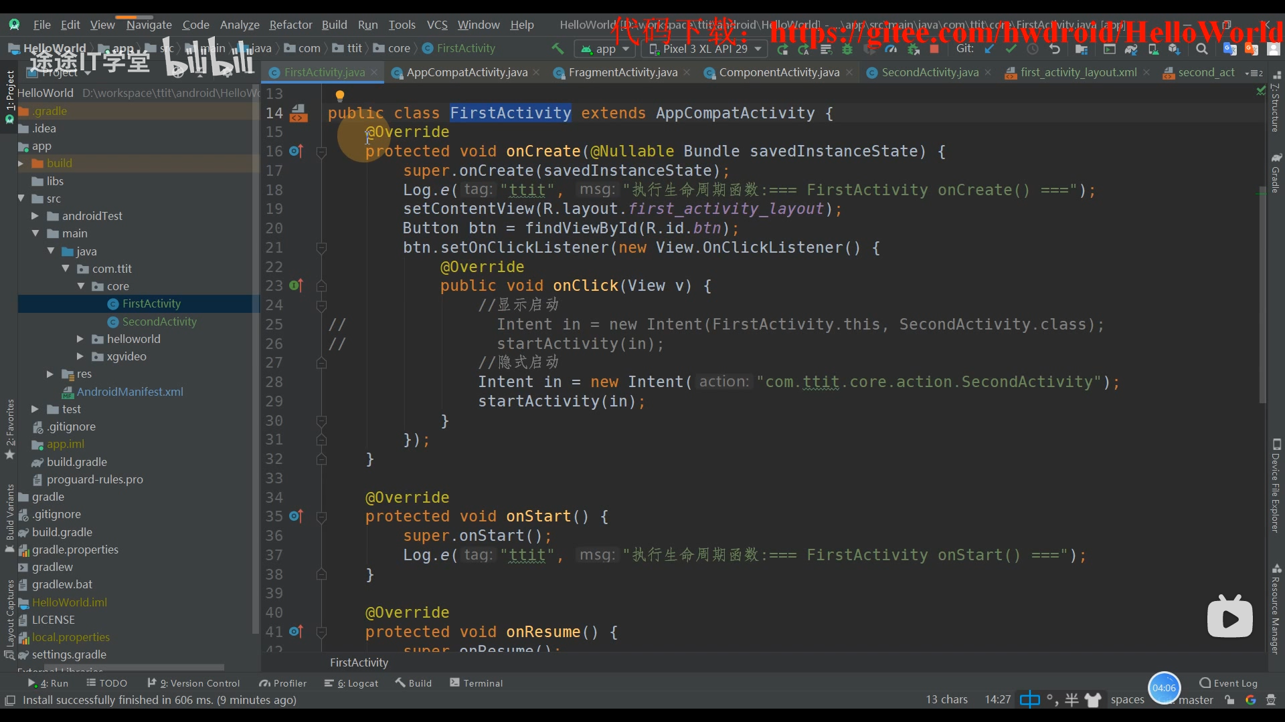Expand the build folder in project tree
Image resolution: width=1285 pixels, height=722 pixels.
21,163
